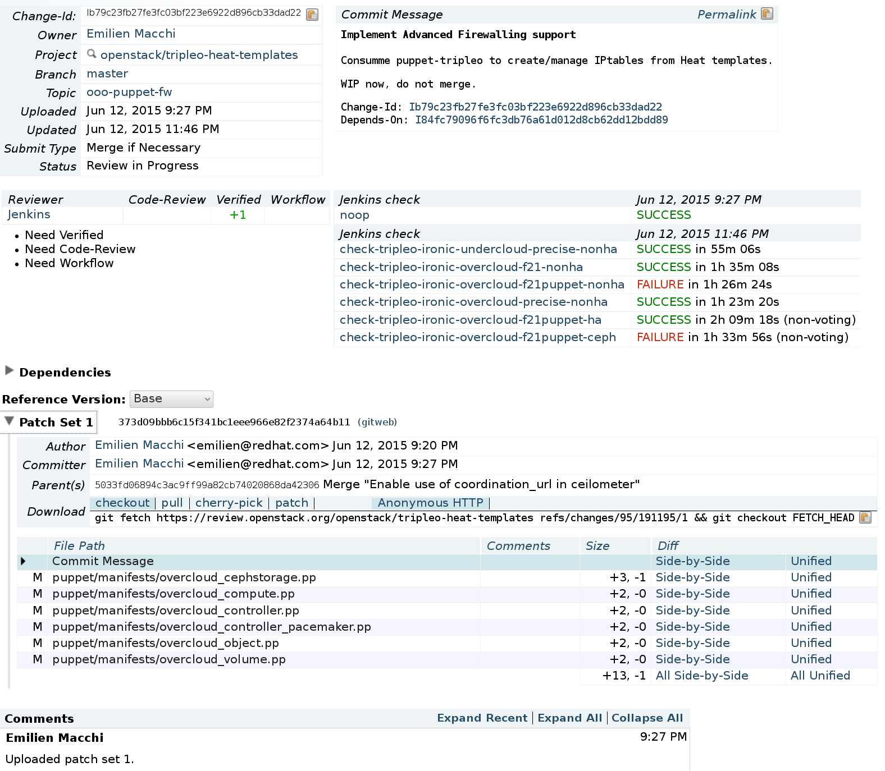The image size is (885, 771).
Task: Open the openstack/tripleo-heat-templates project link
Action: point(199,55)
